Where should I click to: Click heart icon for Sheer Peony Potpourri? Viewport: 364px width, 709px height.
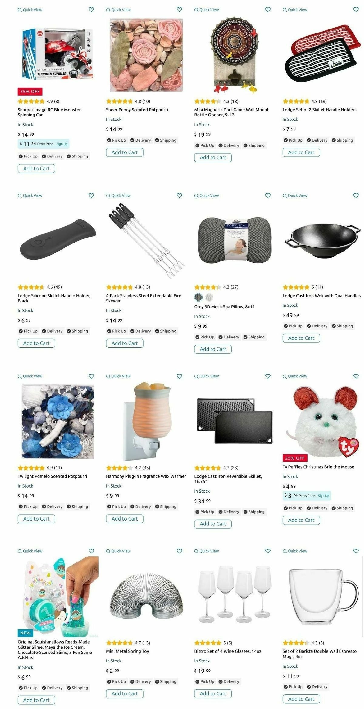click(179, 9)
